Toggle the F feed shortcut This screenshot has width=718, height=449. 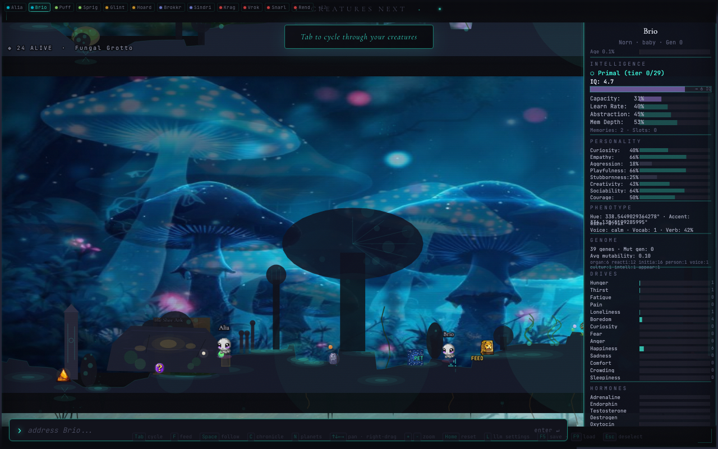coord(182,436)
